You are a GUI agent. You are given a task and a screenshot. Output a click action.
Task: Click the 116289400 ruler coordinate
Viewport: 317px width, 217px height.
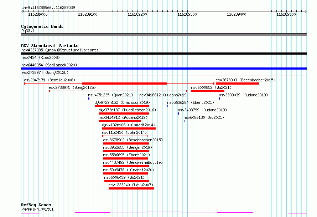237,14
